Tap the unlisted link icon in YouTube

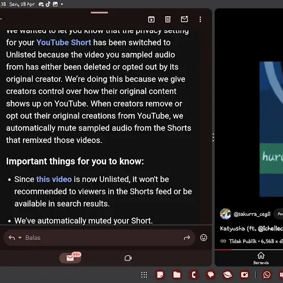click(x=223, y=241)
